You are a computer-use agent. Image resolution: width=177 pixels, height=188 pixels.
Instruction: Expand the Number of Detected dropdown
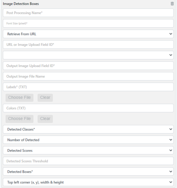pos(88,140)
